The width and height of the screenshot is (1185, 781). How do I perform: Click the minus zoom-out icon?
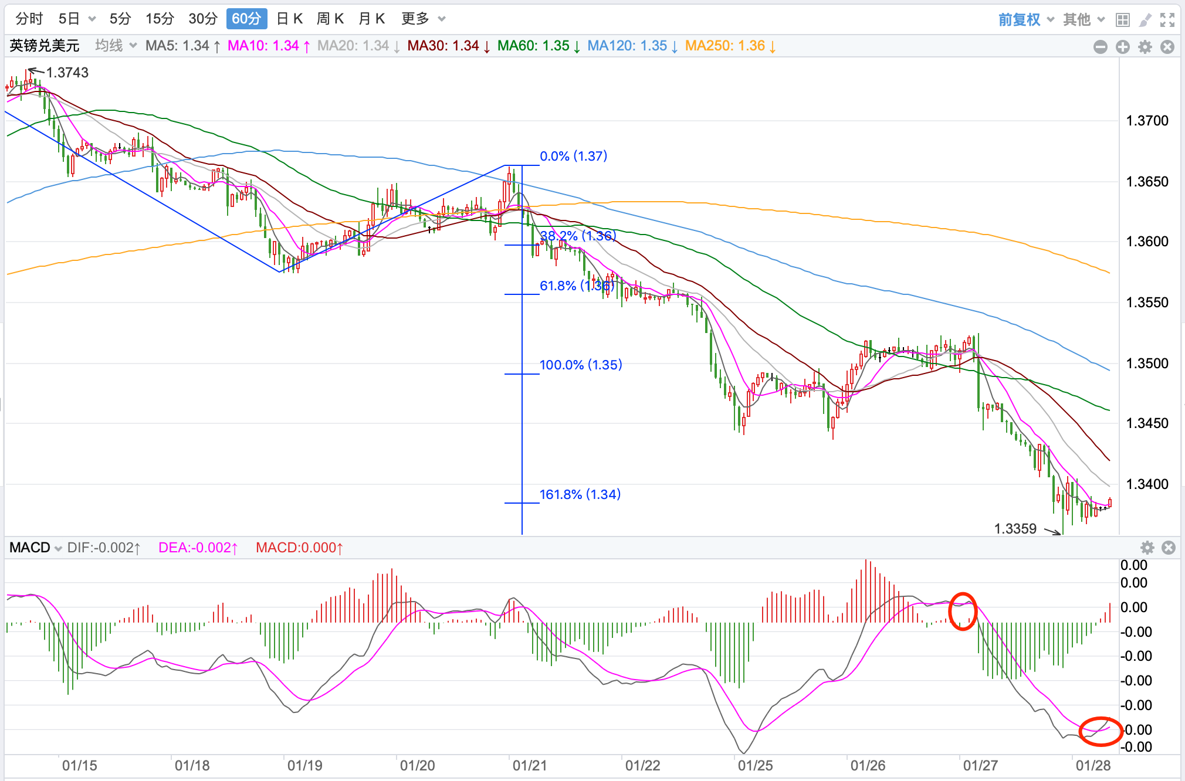click(x=1101, y=47)
